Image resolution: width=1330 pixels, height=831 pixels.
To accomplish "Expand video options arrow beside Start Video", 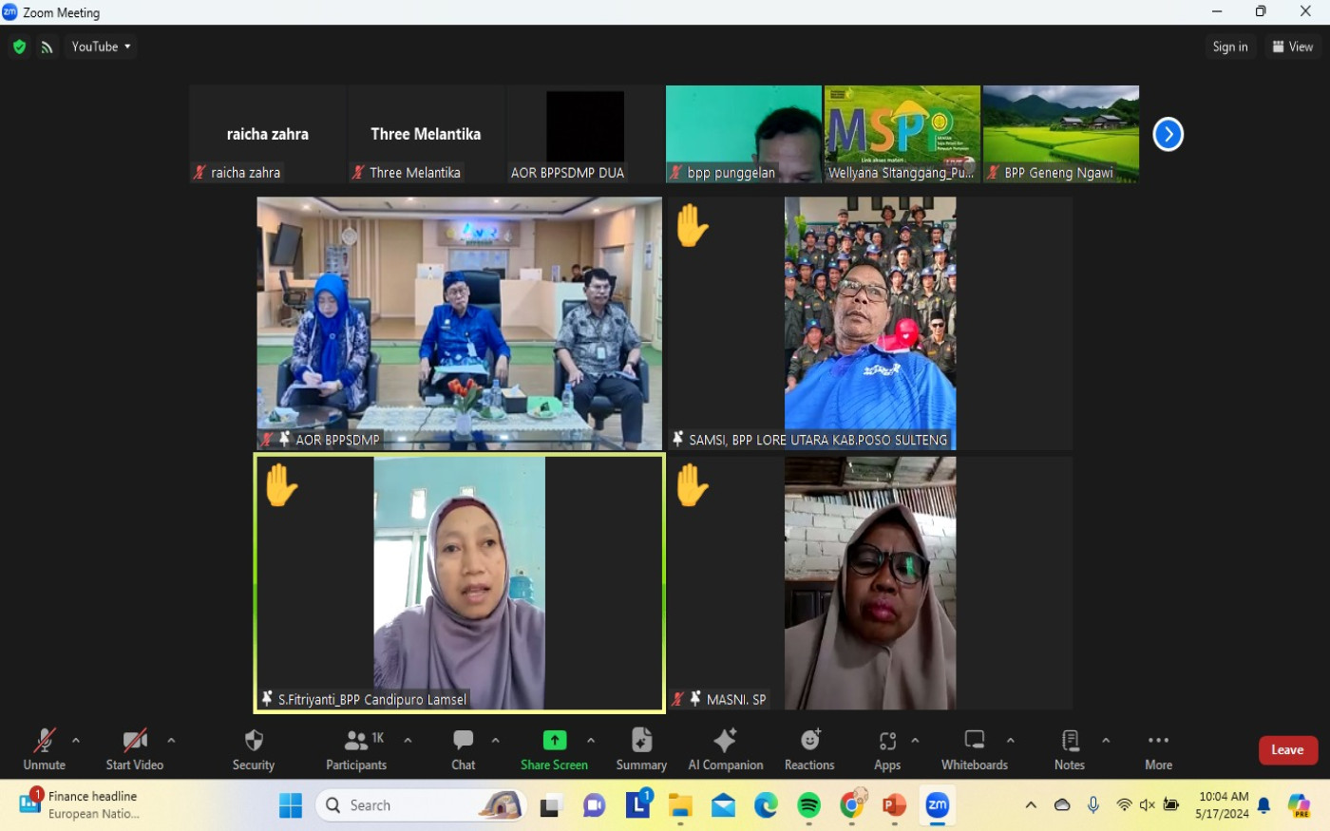I will [x=171, y=741].
